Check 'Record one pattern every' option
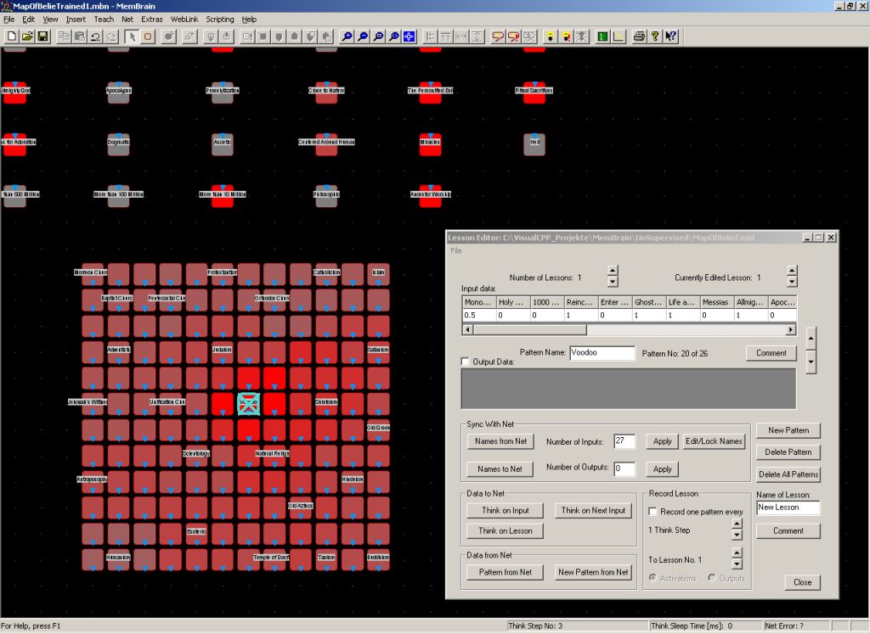This screenshot has width=870, height=634. [x=652, y=512]
